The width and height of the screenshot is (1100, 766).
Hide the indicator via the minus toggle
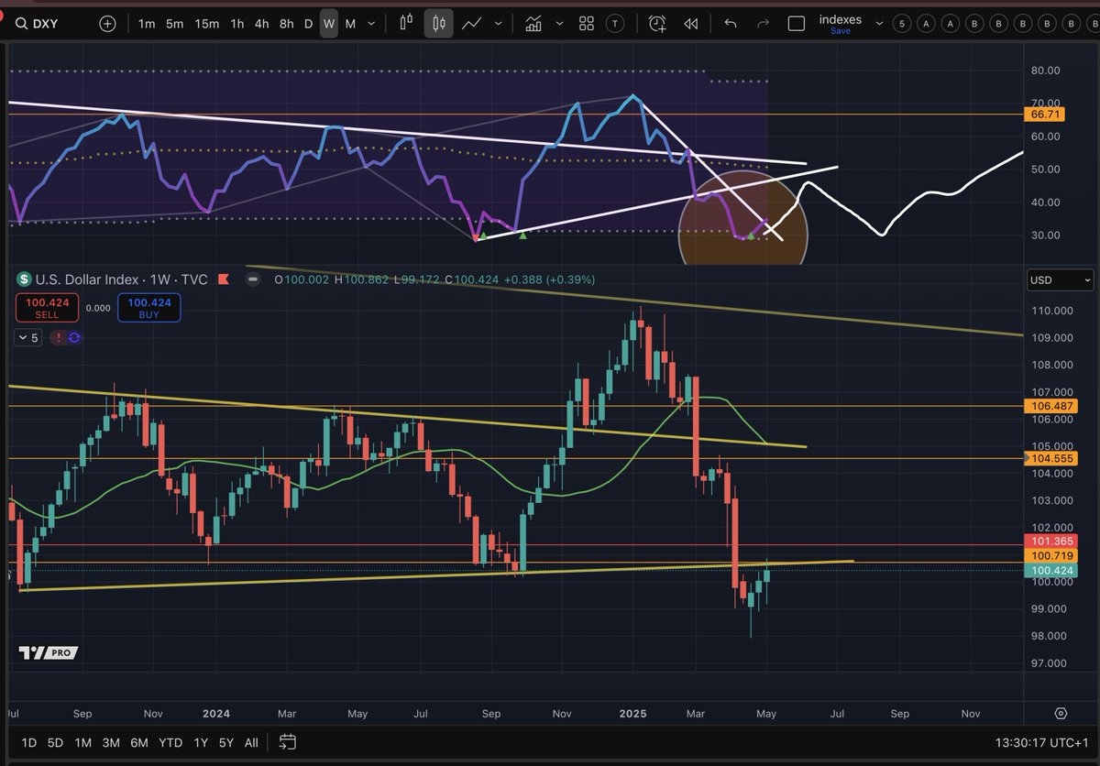253,279
